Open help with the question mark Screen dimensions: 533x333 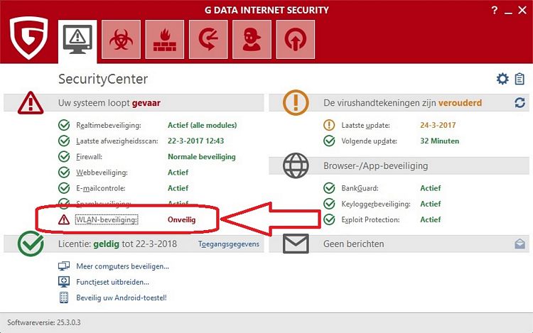click(x=495, y=11)
